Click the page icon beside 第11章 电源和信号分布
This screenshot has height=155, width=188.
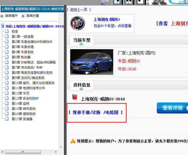point(7,88)
